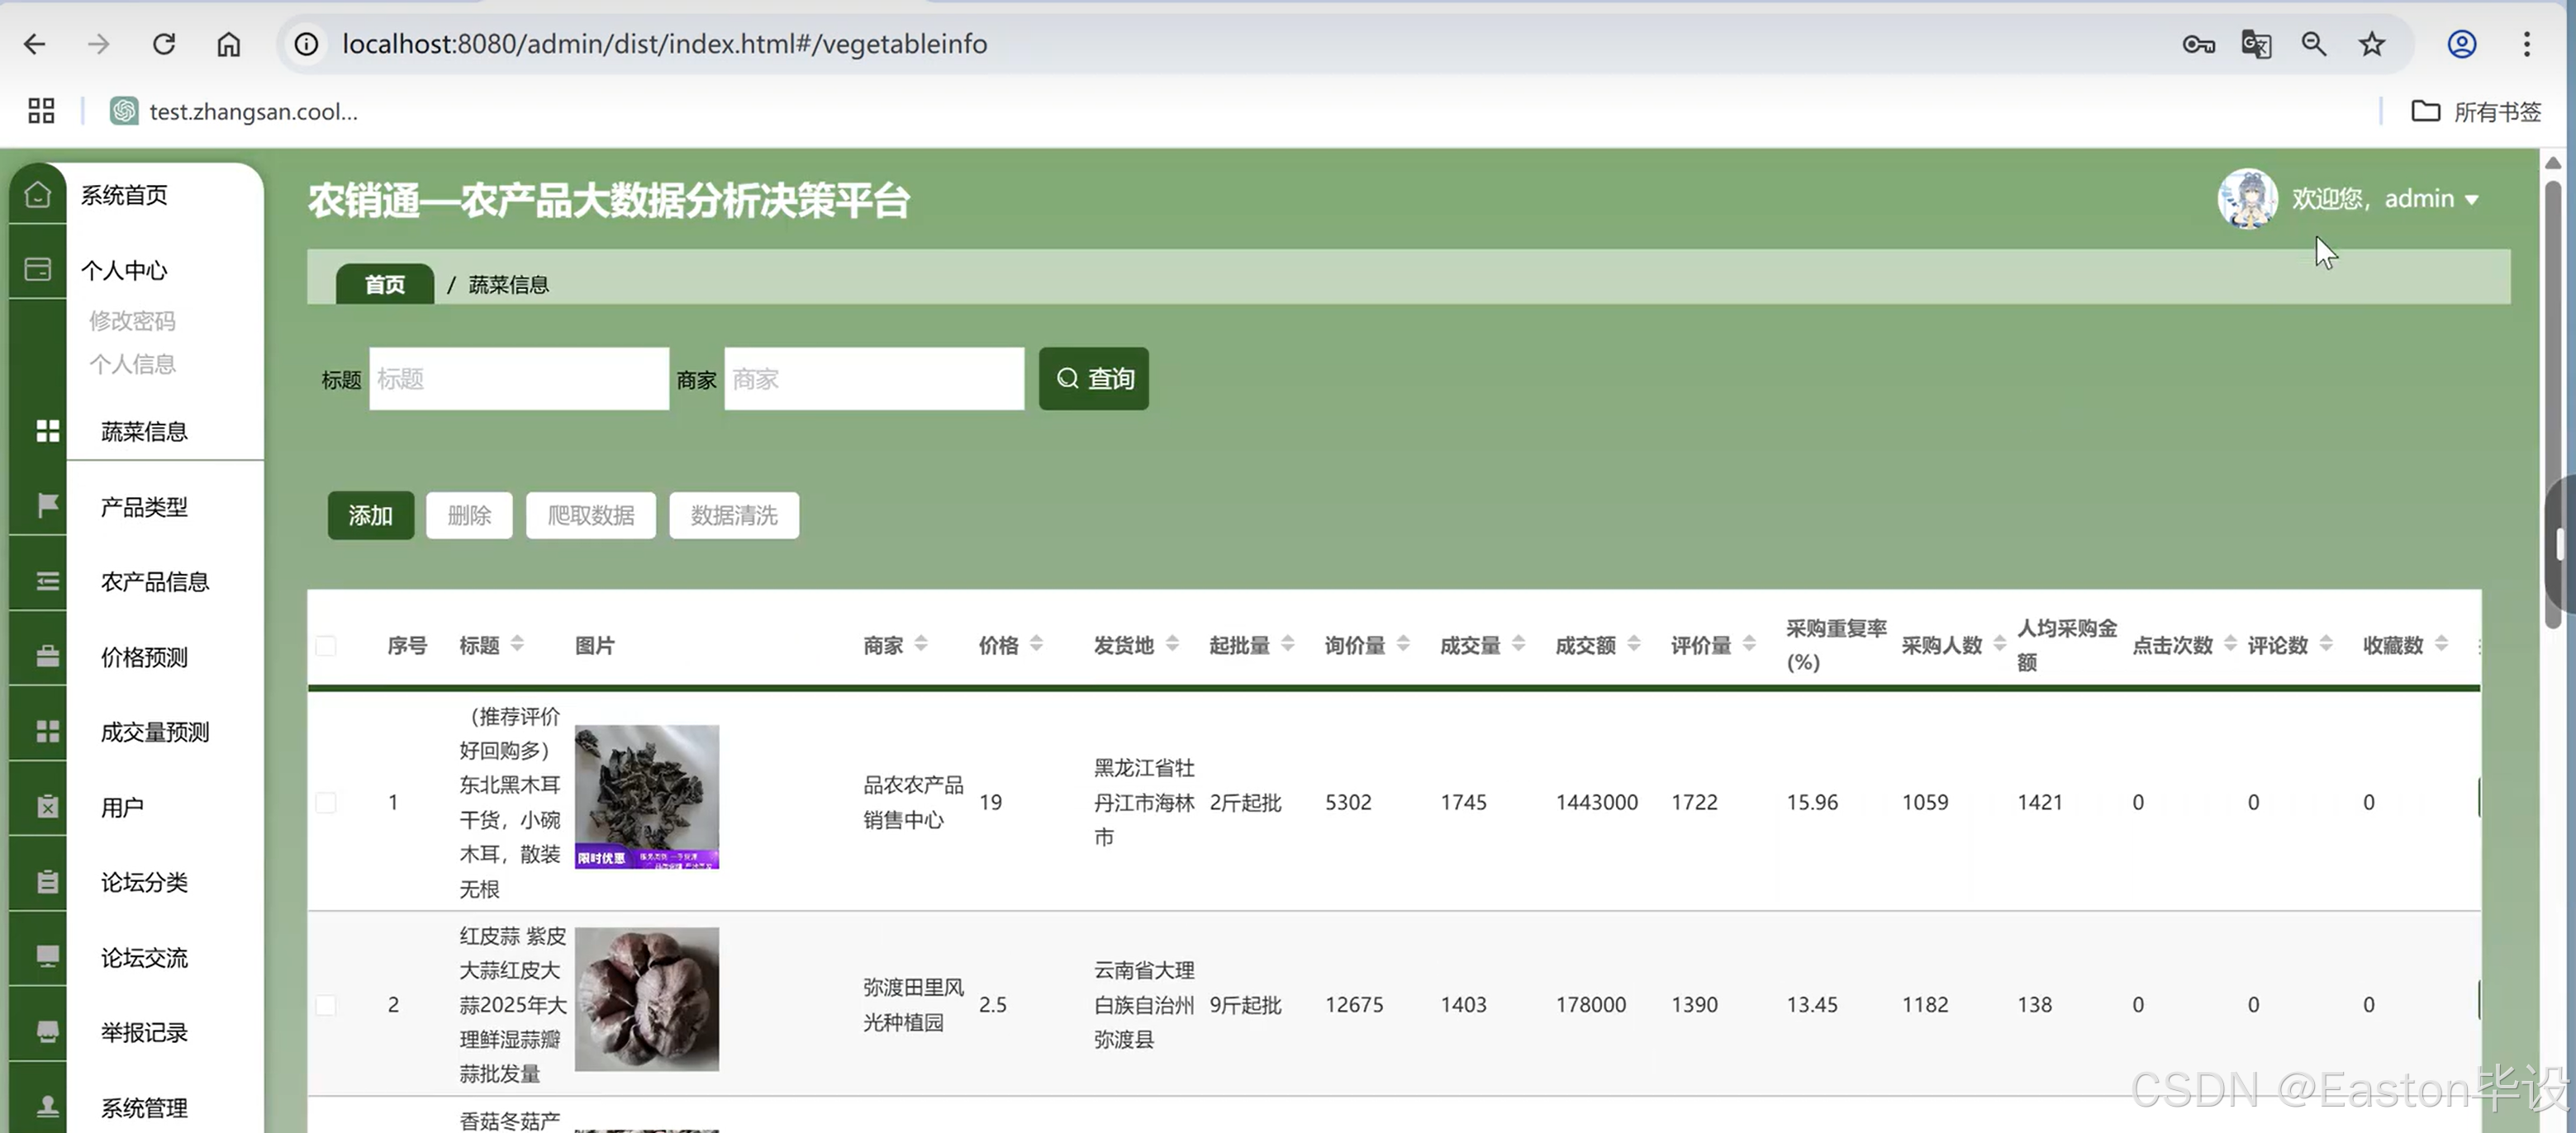Image resolution: width=2576 pixels, height=1133 pixels.
Task: Click the 爬取数据 button
Action: (591, 514)
